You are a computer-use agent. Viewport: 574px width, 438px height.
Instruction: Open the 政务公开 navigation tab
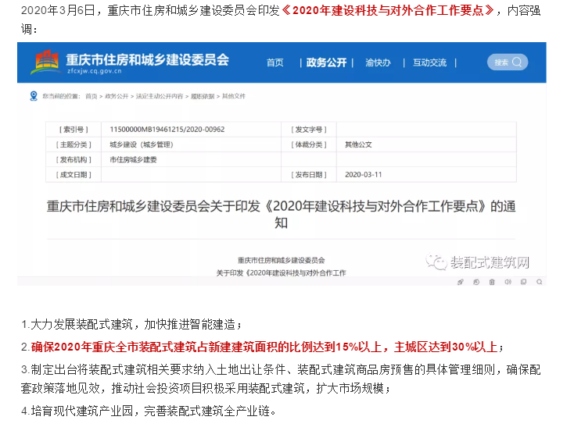tap(326, 62)
